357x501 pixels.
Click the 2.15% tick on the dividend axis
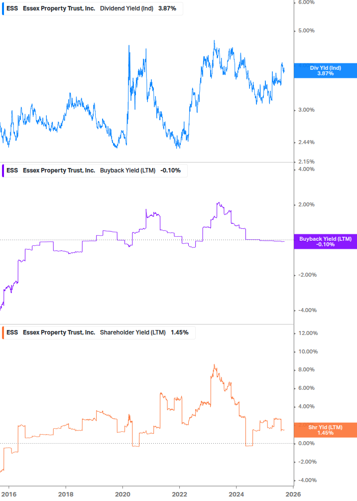[306, 162]
